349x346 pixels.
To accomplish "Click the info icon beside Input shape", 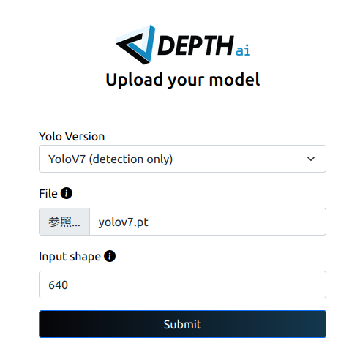I will point(110,256).
